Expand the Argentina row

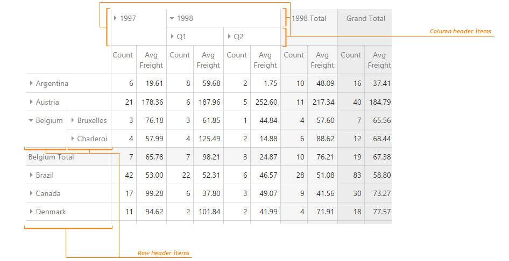[x=31, y=83]
